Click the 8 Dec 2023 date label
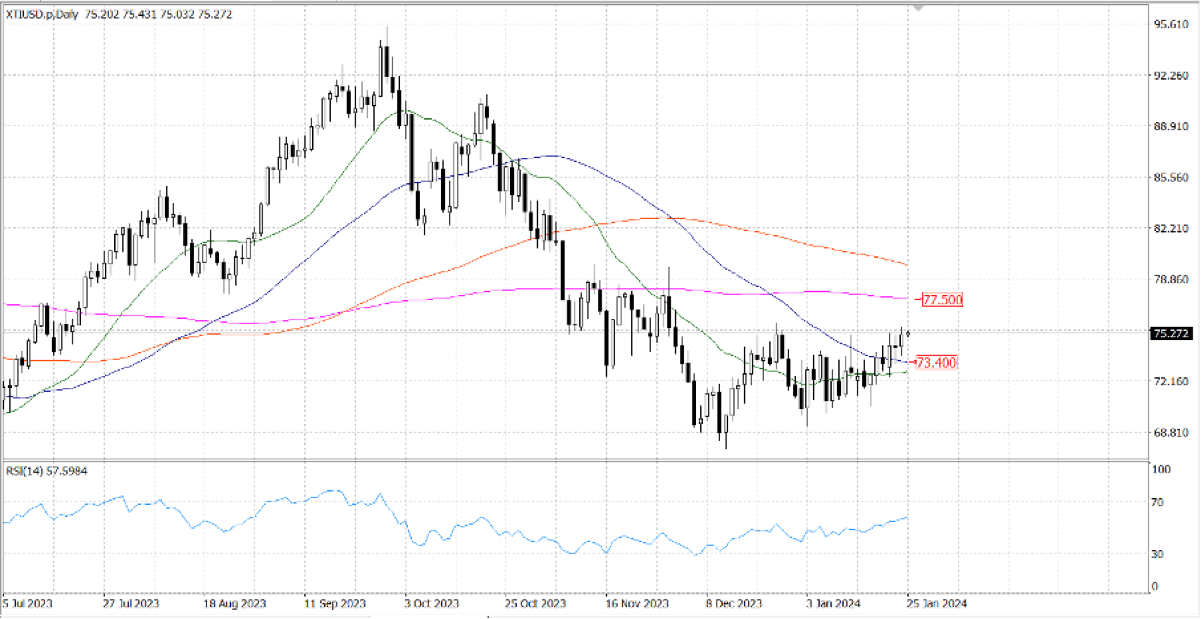 734,604
